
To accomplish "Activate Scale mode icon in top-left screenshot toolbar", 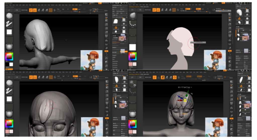I will (43, 10).
